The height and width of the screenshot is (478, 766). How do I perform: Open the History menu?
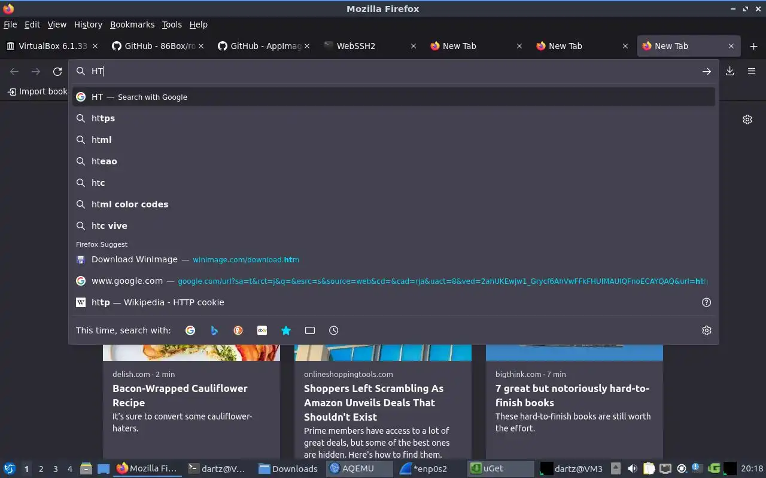point(88,24)
